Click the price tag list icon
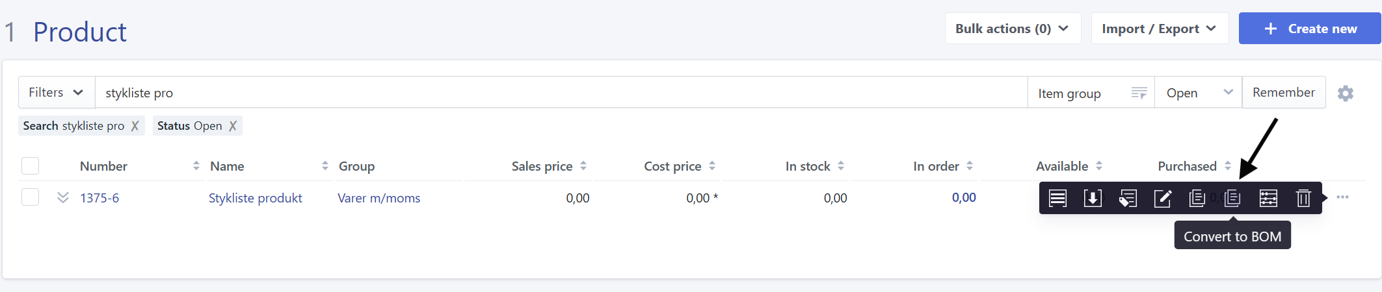The height and width of the screenshot is (292, 1382). tap(1128, 198)
